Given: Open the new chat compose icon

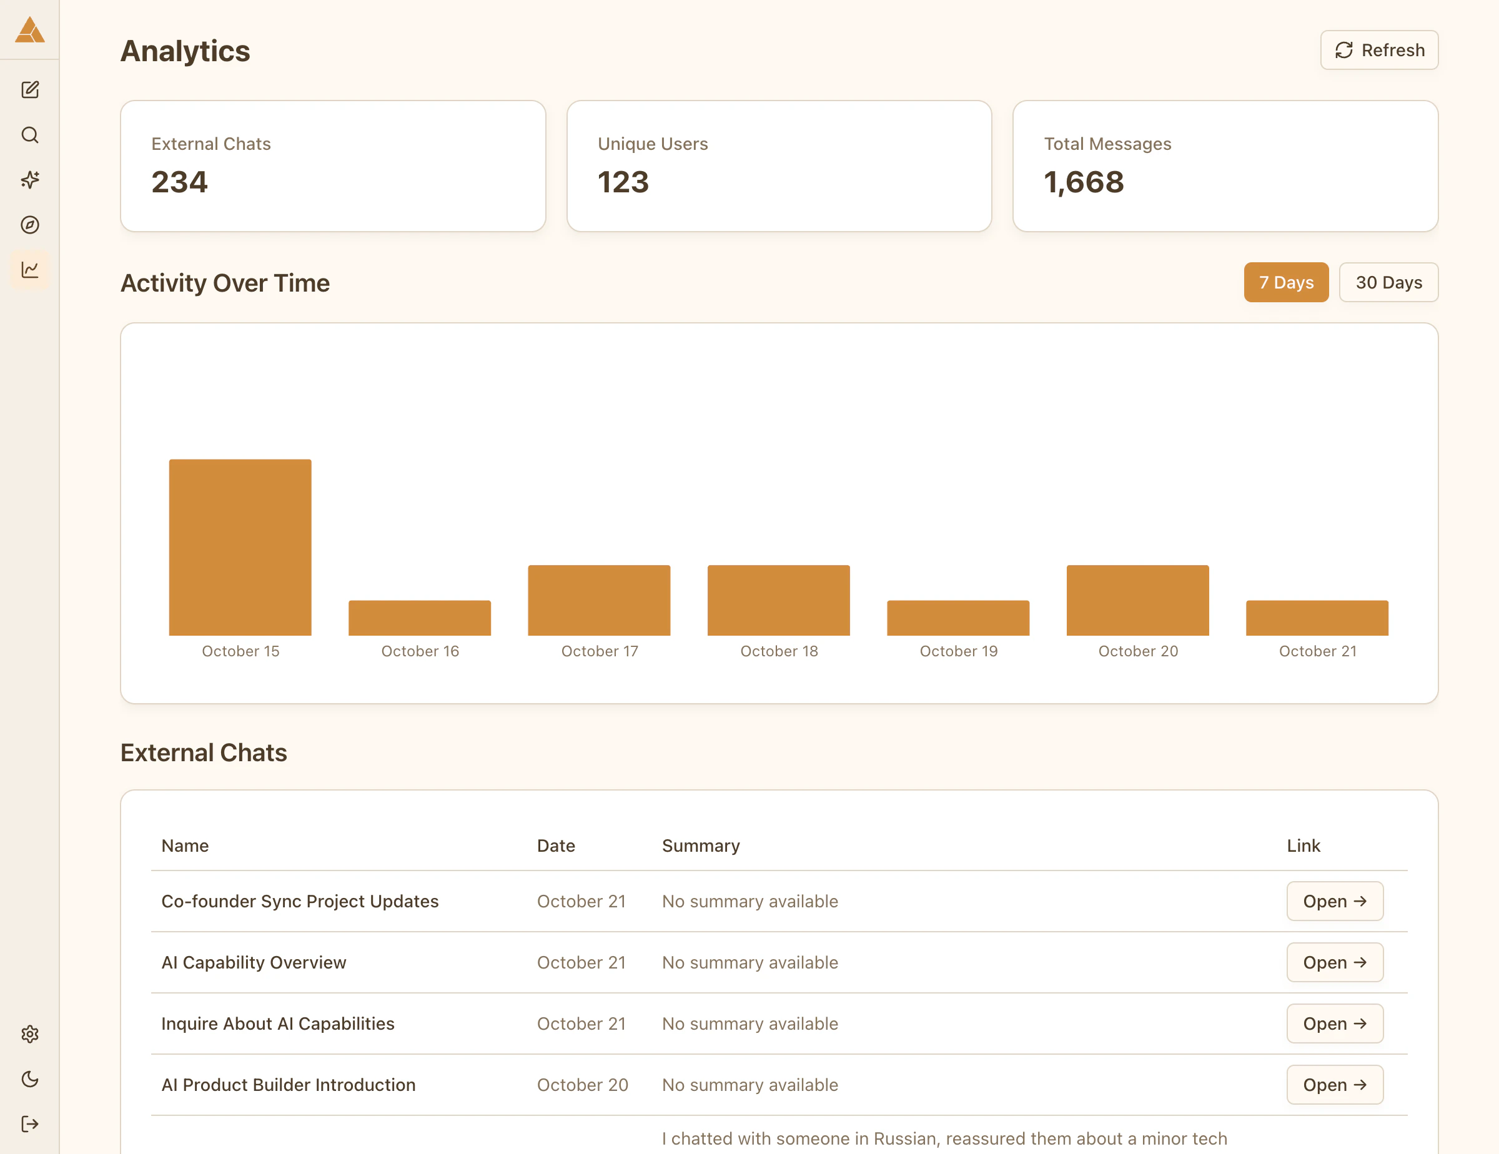Looking at the screenshot, I should 30,89.
